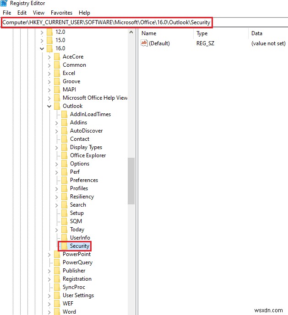Select the PowerQuery folder icon
The image size is (288, 315).
tap(57, 262)
